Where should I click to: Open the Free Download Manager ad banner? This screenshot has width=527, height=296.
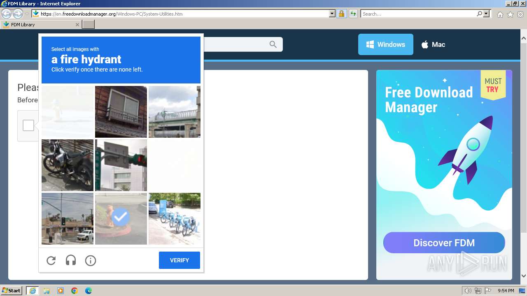click(x=444, y=175)
